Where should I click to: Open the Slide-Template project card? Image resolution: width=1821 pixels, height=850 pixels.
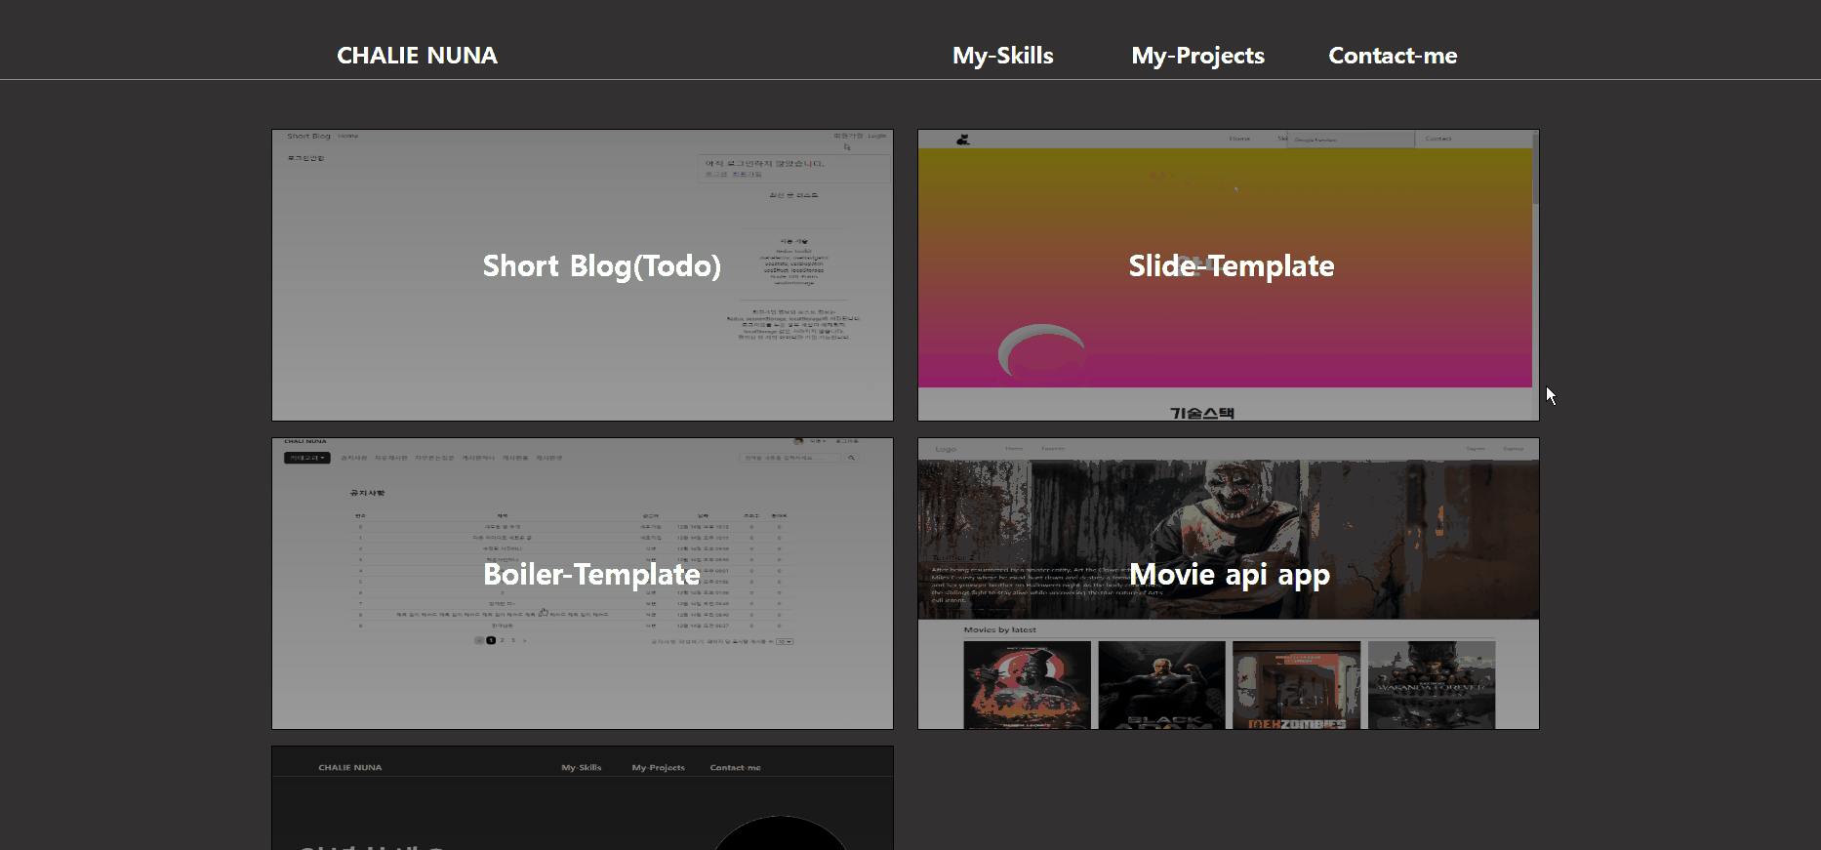point(1229,275)
